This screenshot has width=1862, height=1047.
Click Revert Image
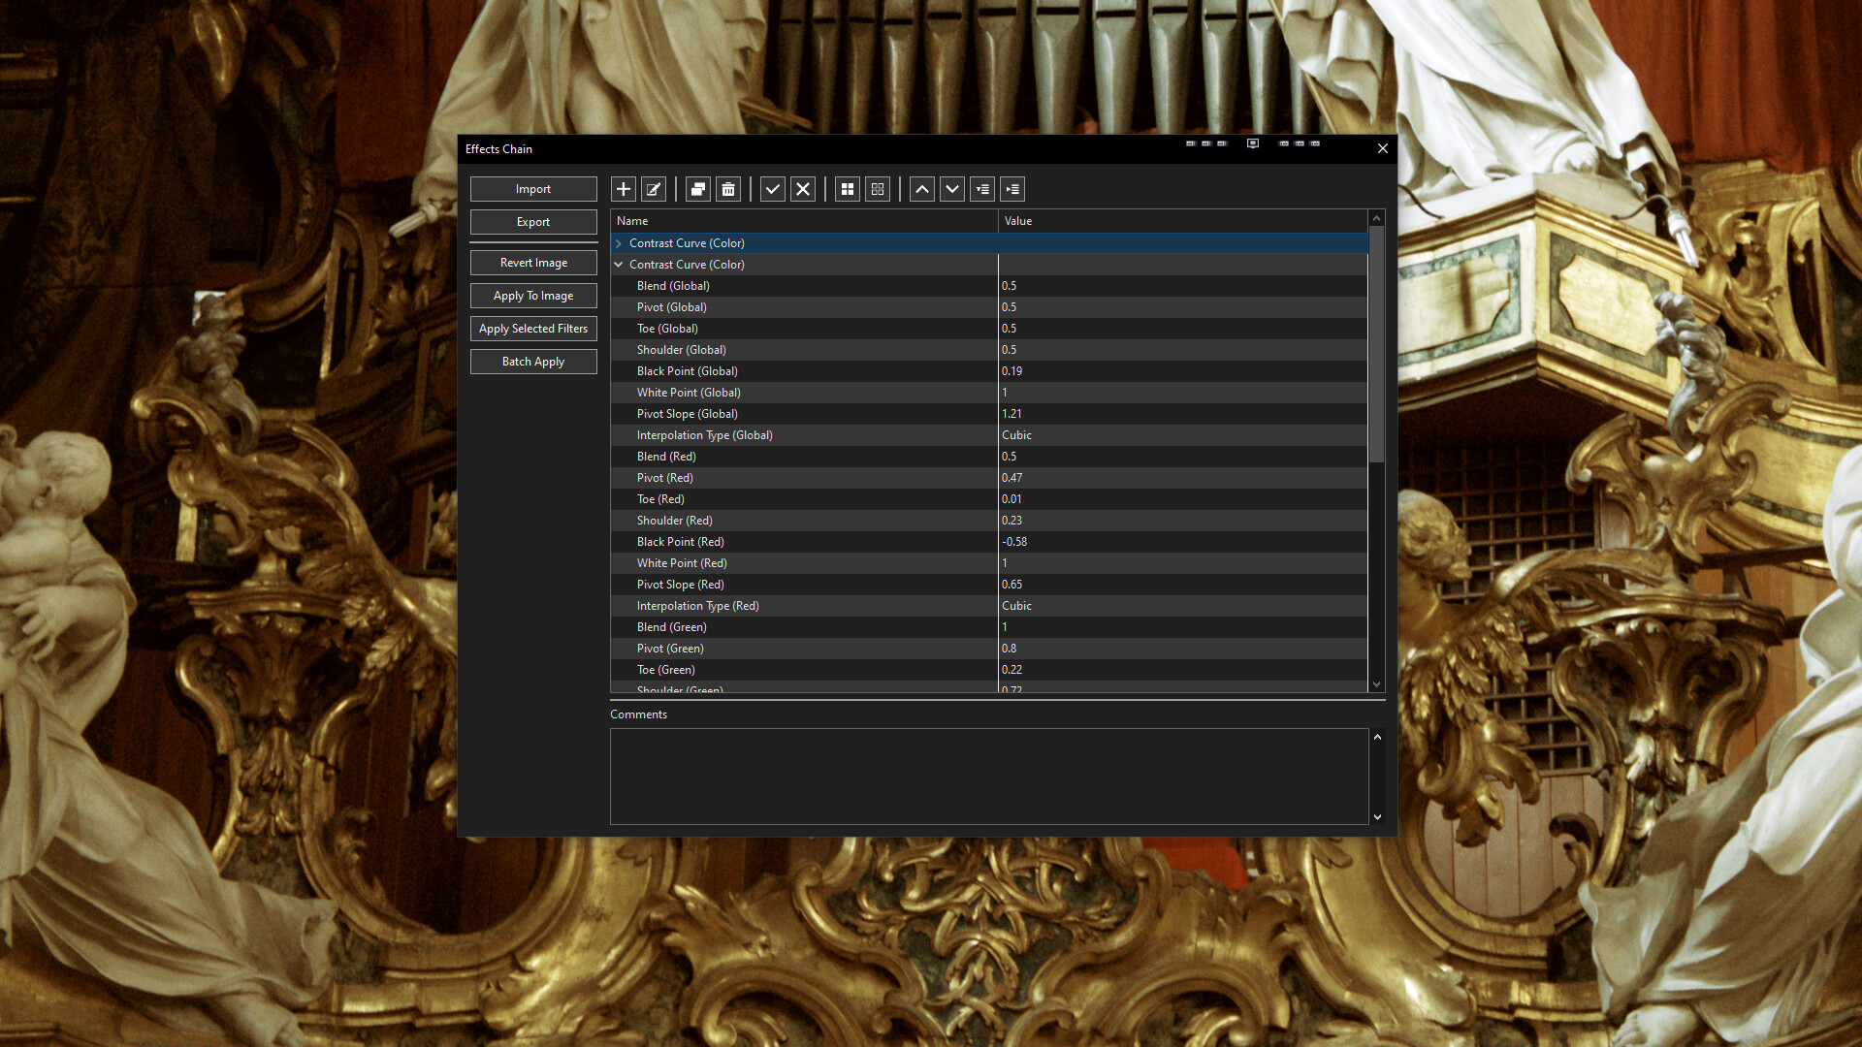pos(533,263)
